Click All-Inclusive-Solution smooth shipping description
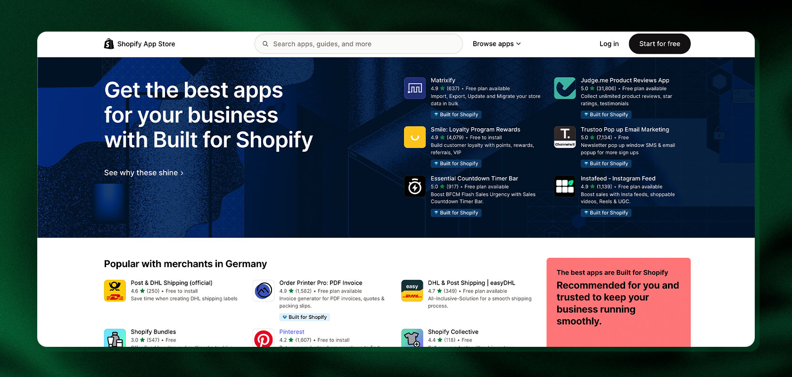Image resolution: width=792 pixels, height=377 pixels. coord(480,303)
